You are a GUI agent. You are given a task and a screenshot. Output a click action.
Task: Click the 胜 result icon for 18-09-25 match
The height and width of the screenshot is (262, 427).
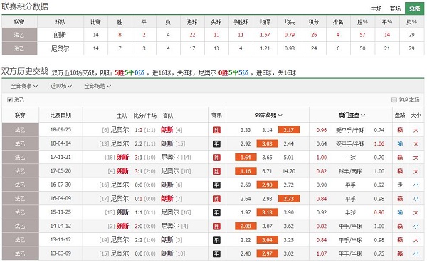(217, 130)
